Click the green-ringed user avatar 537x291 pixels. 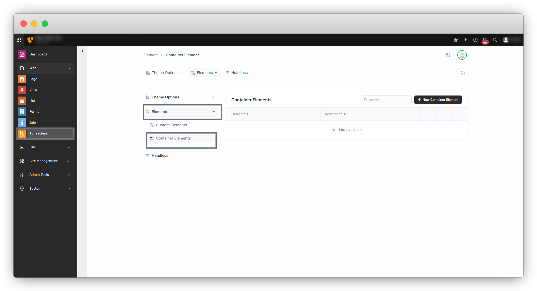coord(462,55)
